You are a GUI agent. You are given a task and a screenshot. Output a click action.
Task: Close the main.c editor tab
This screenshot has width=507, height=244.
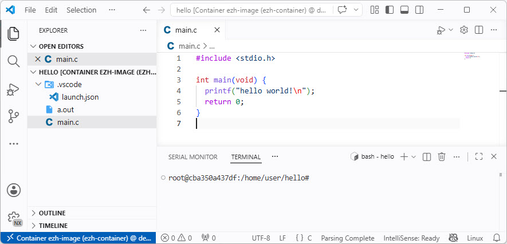point(217,30)
